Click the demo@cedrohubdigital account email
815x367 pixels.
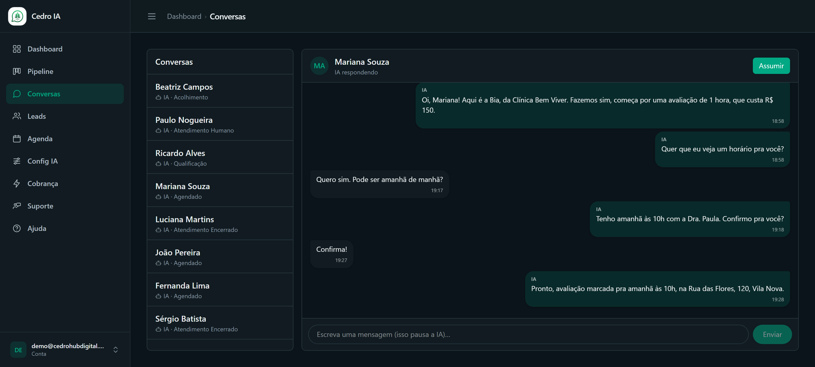[x=67, y=346]
